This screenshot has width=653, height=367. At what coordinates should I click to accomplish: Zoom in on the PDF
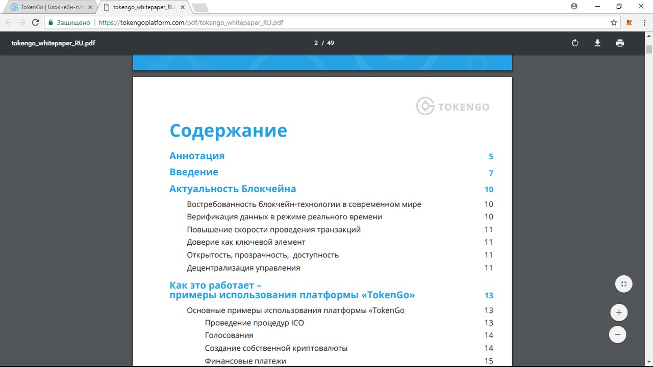point(619,312)
